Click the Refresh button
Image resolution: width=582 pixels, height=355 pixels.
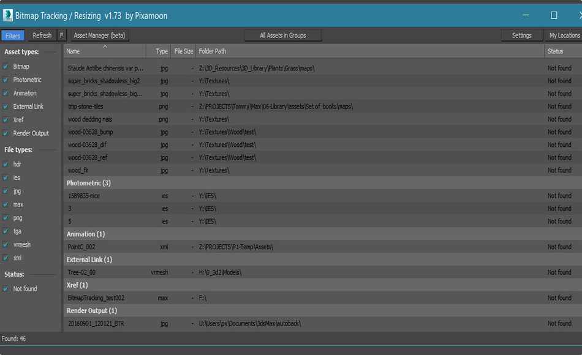click(42, 35)
